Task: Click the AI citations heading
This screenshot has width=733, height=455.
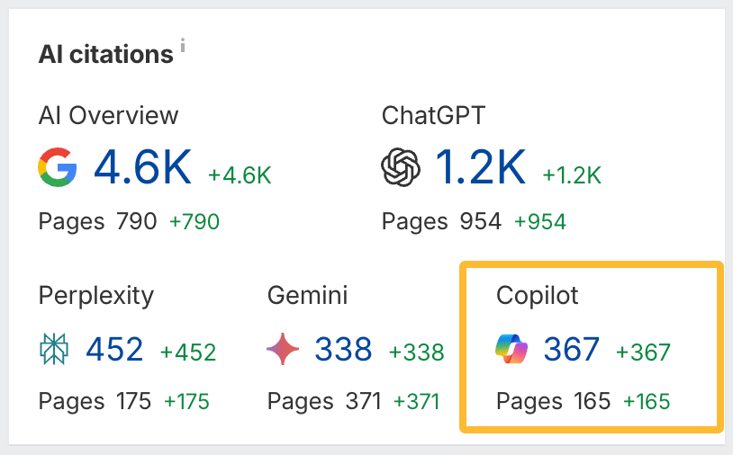Action: pos(105,54)
